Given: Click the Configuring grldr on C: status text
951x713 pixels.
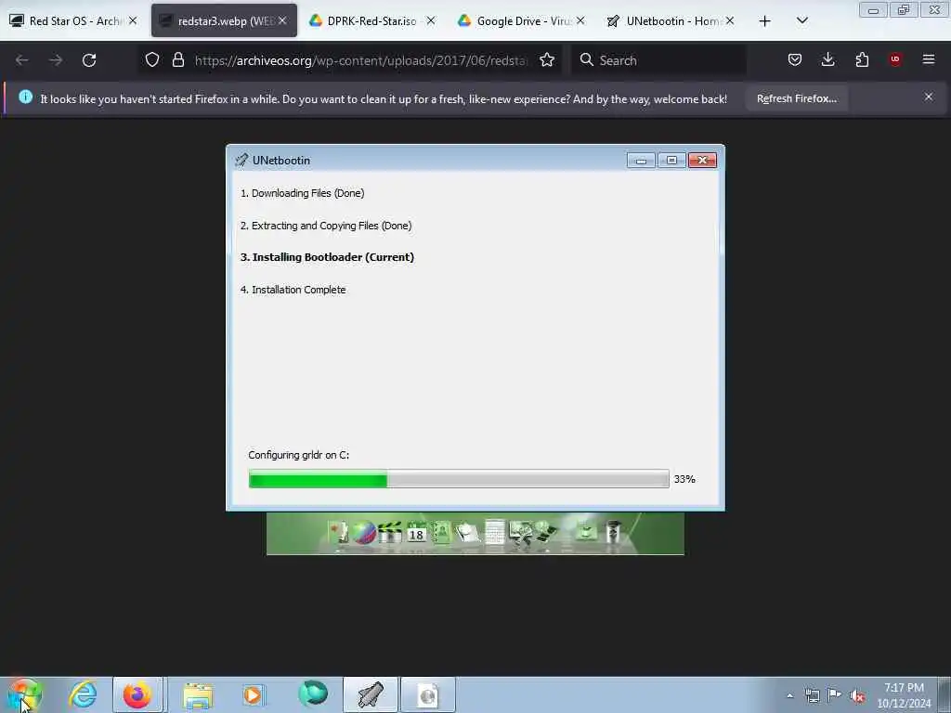Looking at the screenshot, I should [x=298, y=455].
